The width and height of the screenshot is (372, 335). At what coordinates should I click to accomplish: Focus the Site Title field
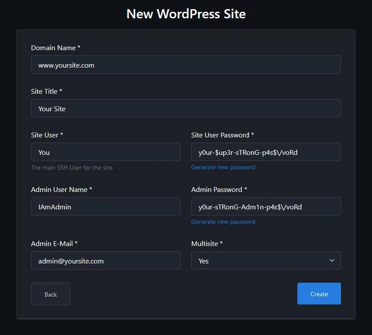186,108
